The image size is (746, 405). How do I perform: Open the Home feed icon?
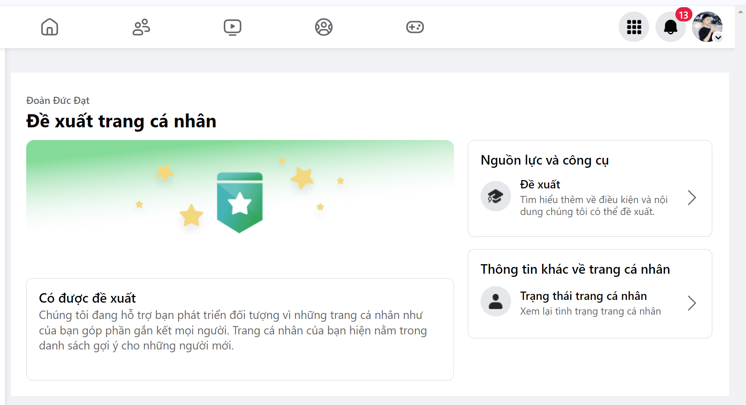click(49, 27)
